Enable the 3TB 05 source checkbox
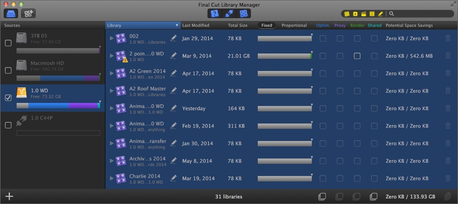This screenshot has width=458, height=204. click(8, 43)
